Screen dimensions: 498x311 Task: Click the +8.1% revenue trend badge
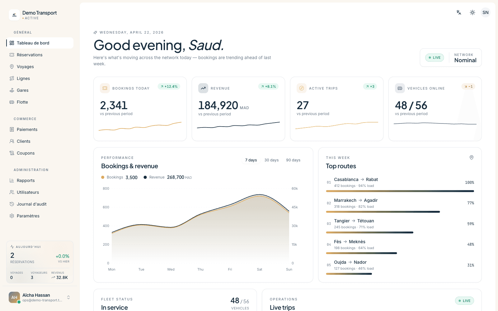268,86
